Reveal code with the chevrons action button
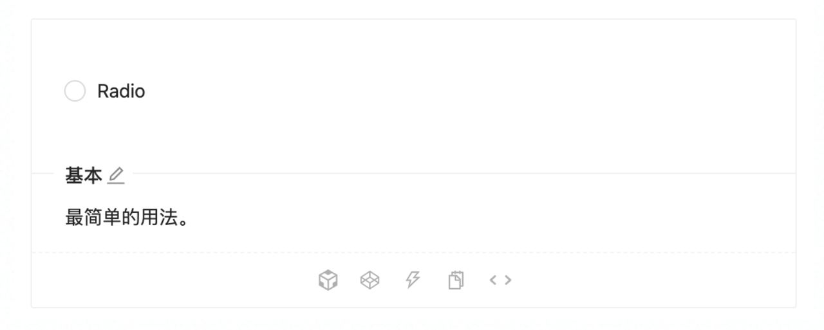 (500, 280)
